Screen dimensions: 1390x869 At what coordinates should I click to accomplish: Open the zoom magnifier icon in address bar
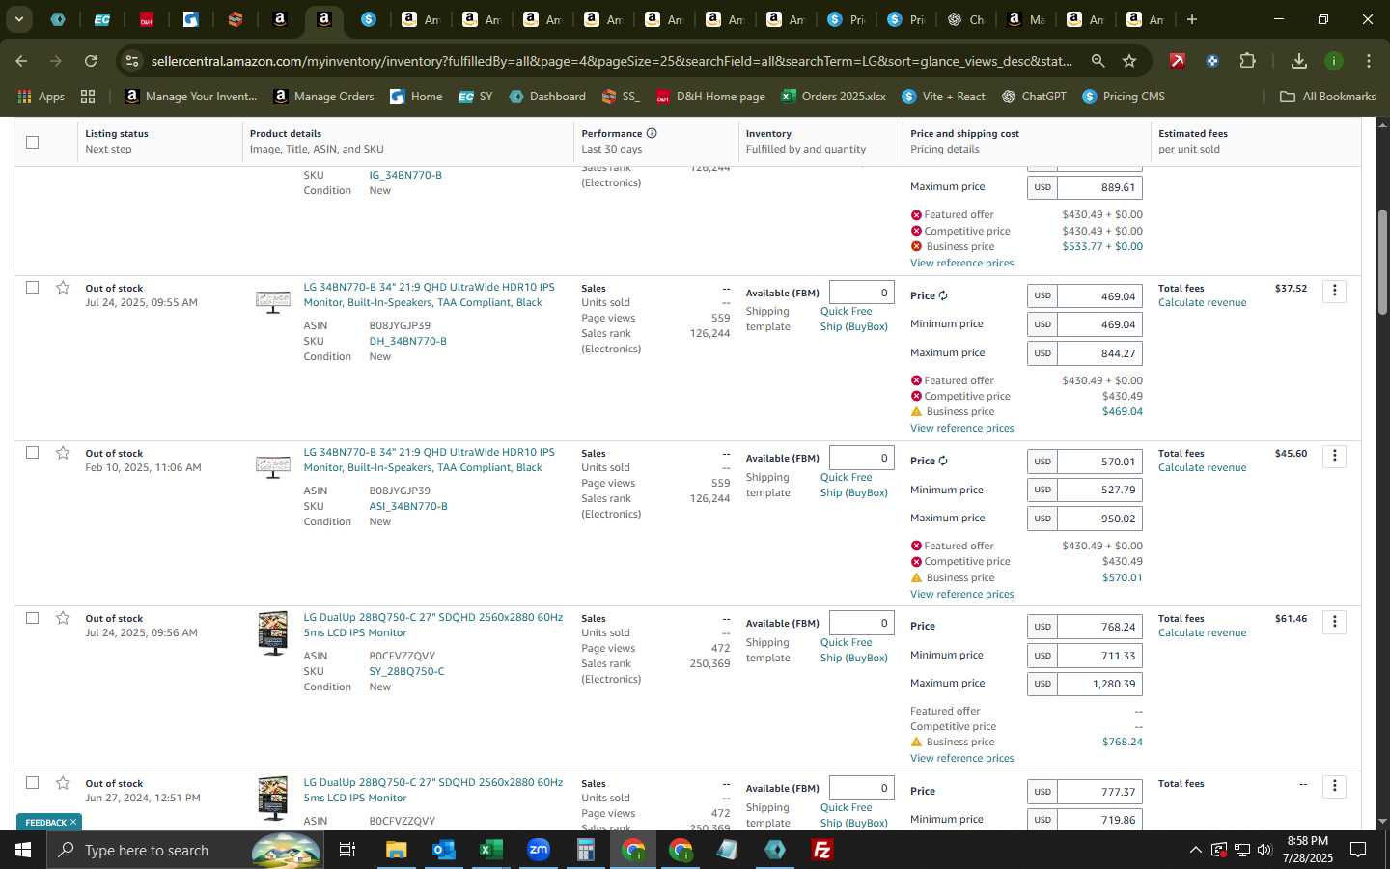click(x=1098, y=61)
